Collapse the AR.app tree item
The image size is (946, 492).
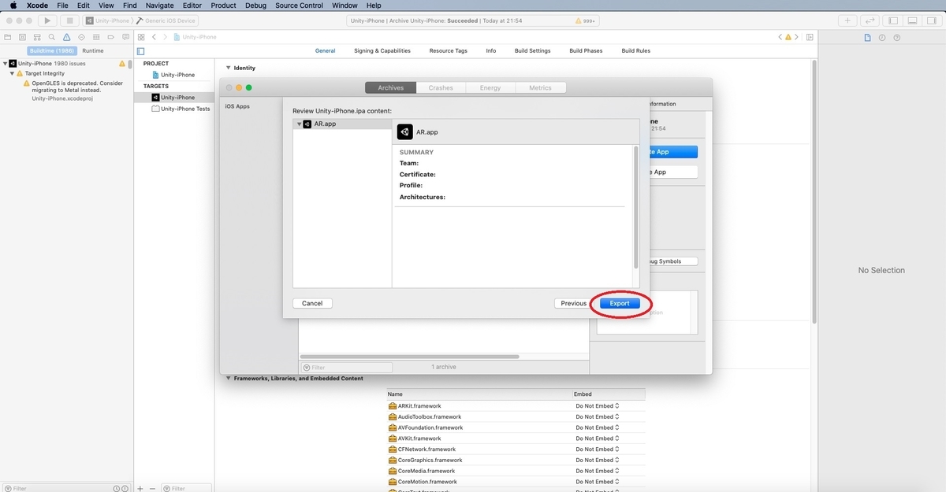coord(300,124)
